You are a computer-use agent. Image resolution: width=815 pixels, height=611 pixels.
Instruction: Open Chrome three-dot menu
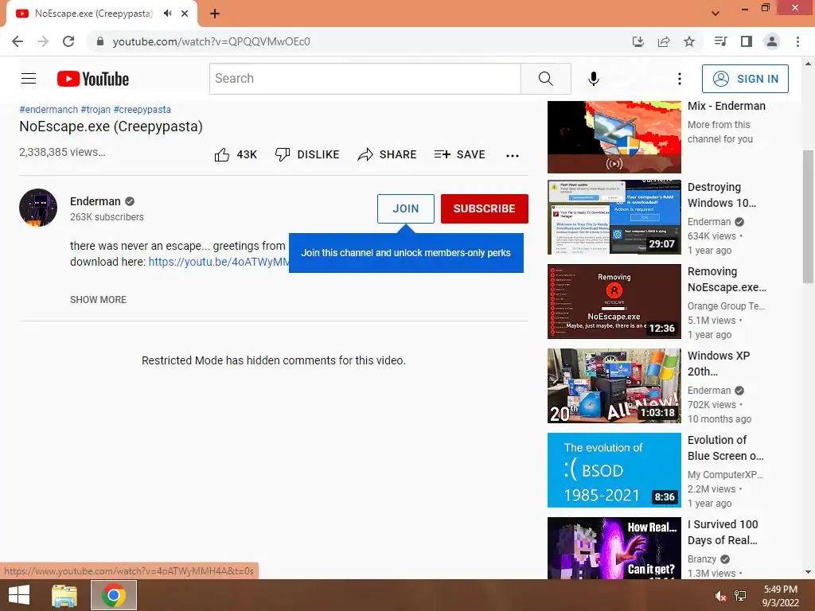(797, 41)
